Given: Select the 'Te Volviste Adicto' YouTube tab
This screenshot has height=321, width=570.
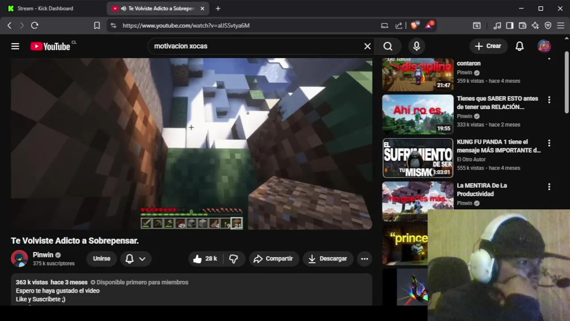Looking at the screenshot, I should (x=157, y=8).
